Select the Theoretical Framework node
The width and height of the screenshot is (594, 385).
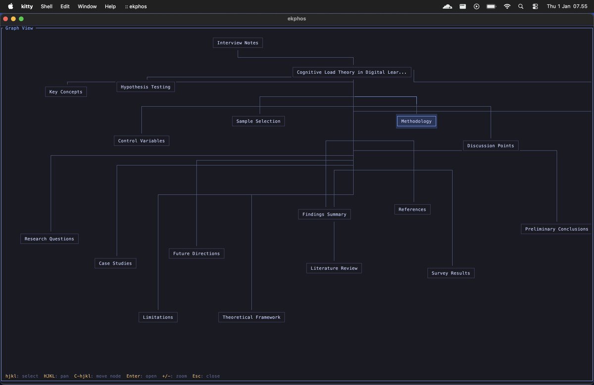(x=251, y=317)
